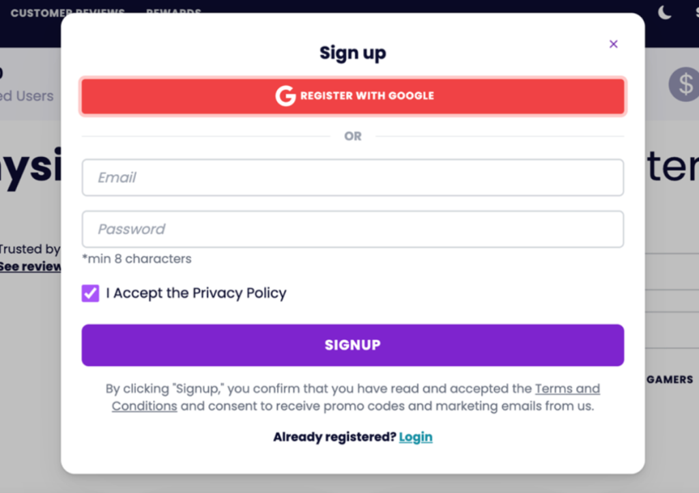Open the Terms and Conditions link
The width and height of the screenshot is (699, 493).
(x=567, y=389)
